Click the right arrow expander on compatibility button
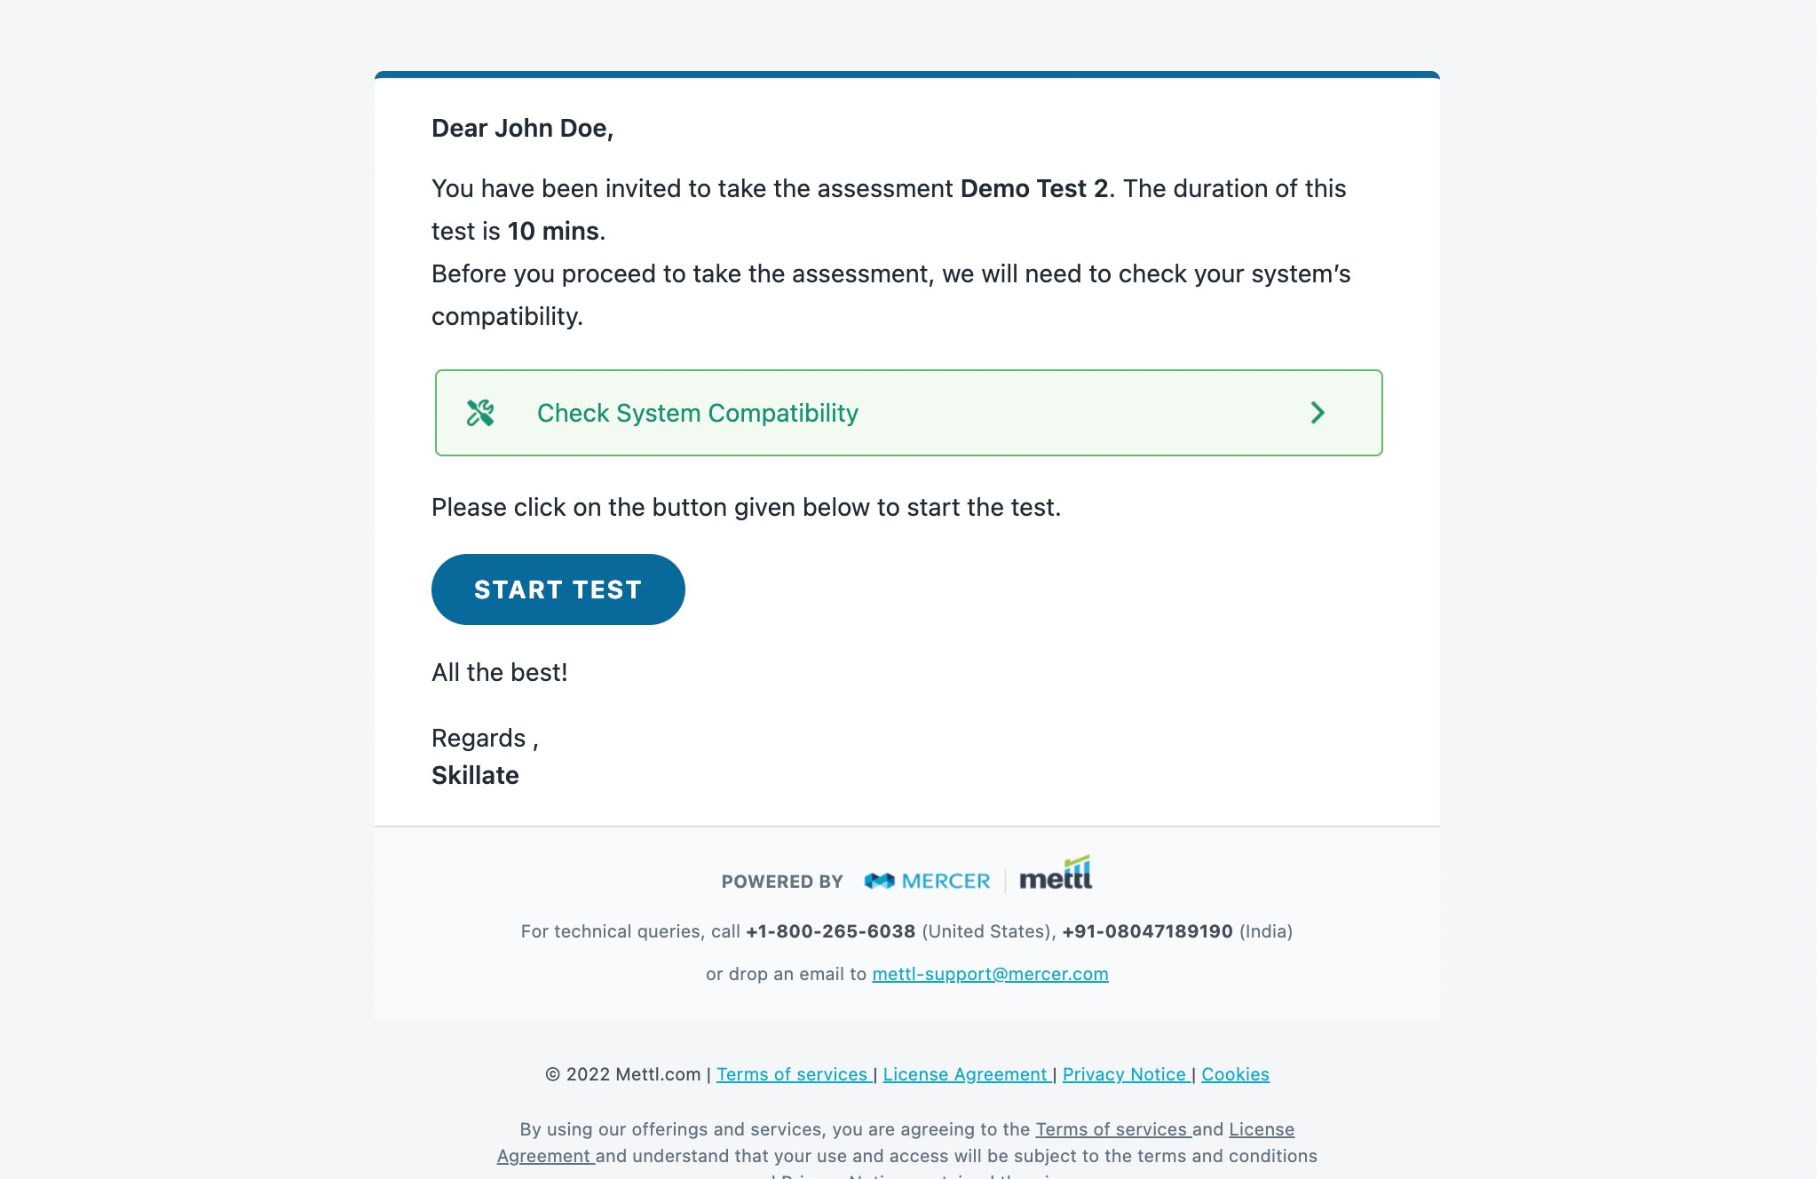Viewport: 1820px width, 1179px height. tap(1318, 413)
